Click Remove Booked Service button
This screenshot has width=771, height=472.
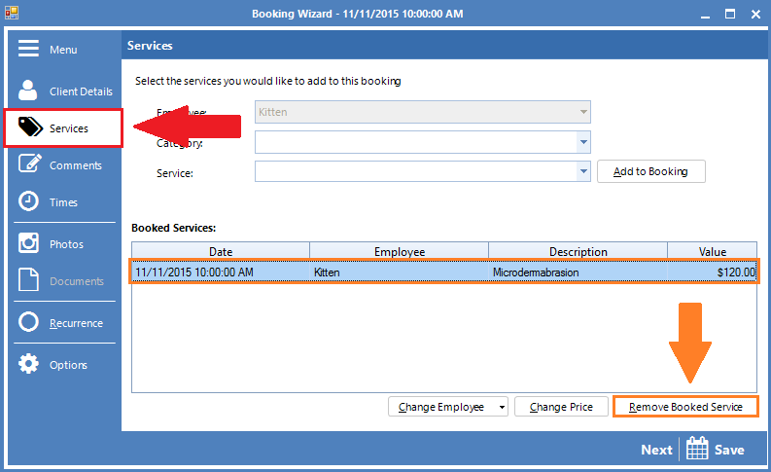click(685, 407)
